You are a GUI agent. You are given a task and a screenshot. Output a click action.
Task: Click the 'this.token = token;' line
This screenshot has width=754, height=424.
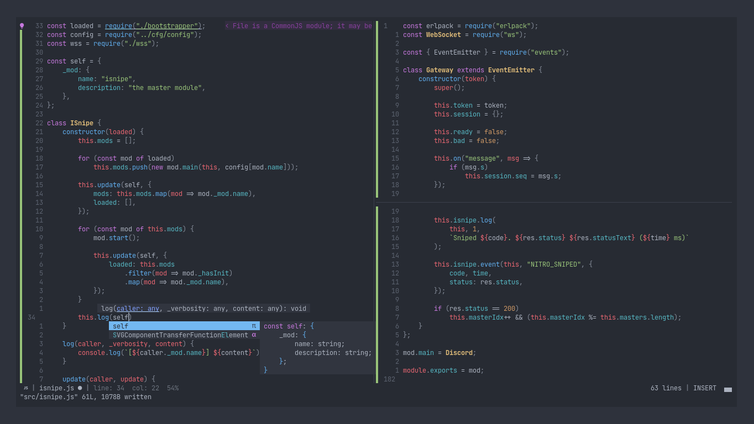pyautogui.click(x=470, y=105)
